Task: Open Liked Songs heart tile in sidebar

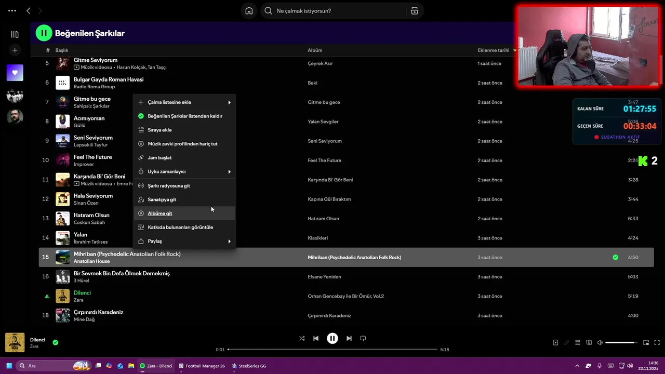Action: coord(15,73)
